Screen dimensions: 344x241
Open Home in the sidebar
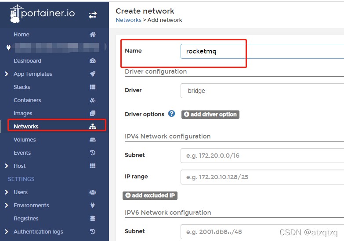point(22,34)
